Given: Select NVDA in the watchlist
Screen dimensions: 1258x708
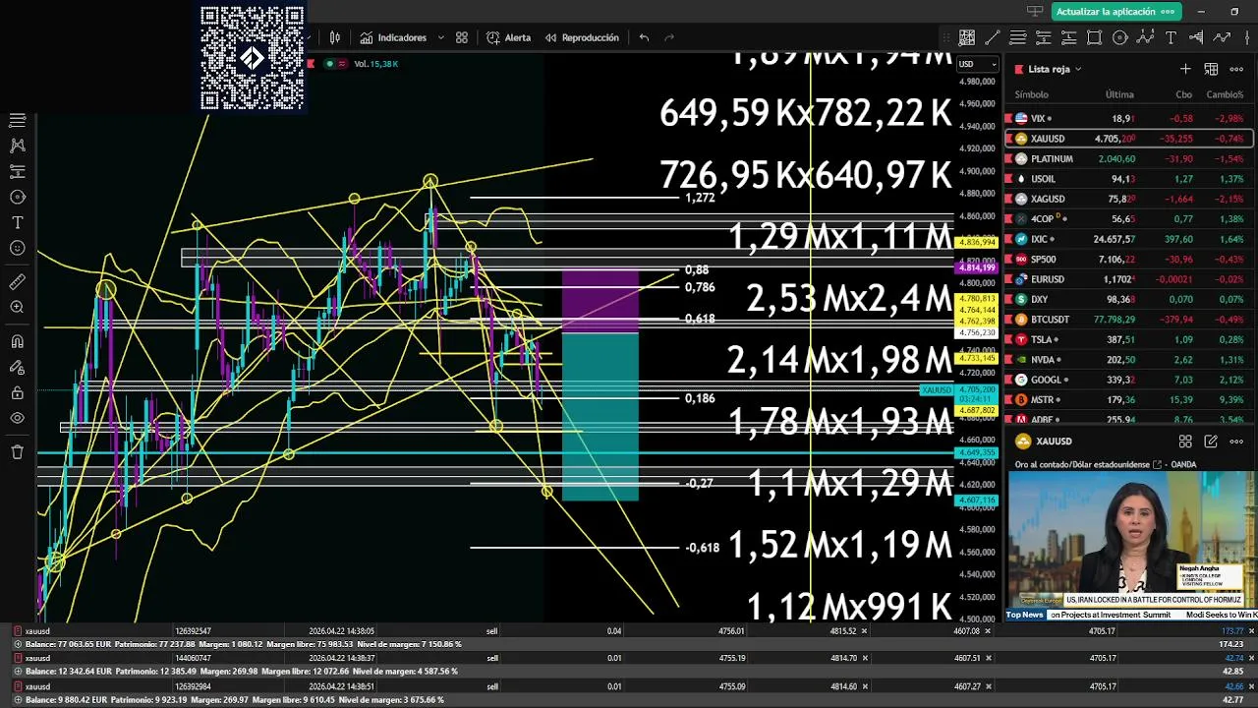Looking at the screenshot, I should tap(1128, 359).
